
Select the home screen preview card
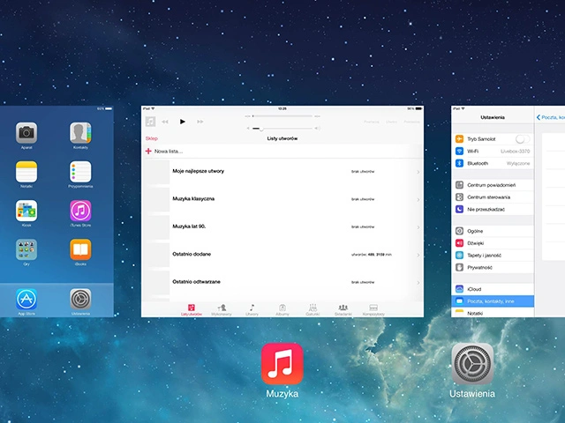coord(56,211)
